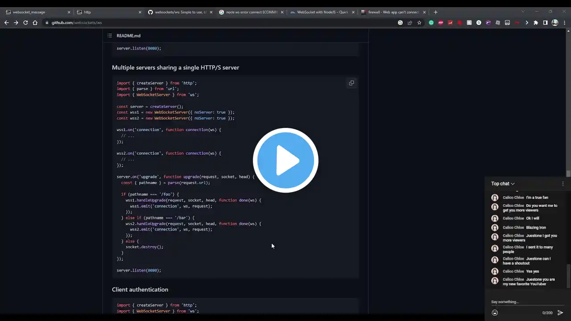
Task: Open the WebSocket with NodeJS tab
Action: tap(323, 12)
